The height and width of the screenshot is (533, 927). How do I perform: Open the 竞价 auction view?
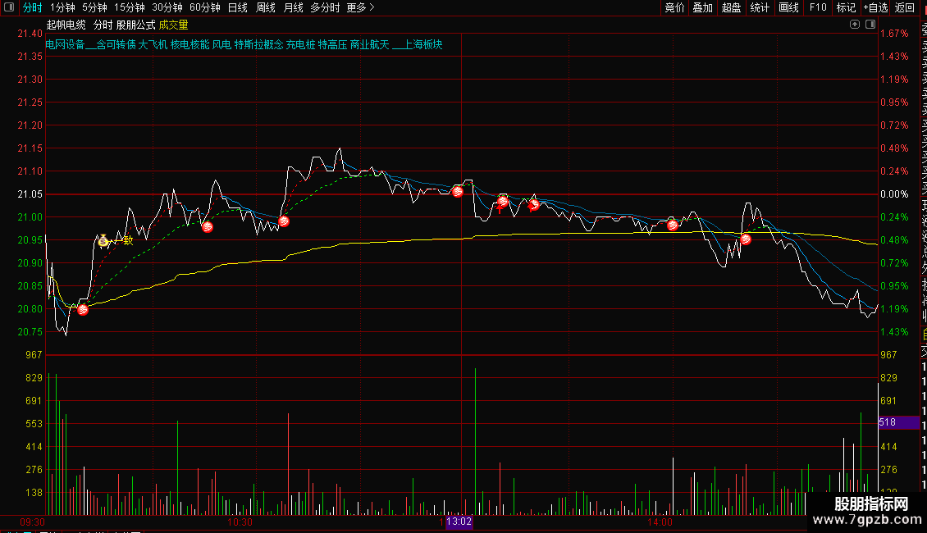[x=674, y=7]
